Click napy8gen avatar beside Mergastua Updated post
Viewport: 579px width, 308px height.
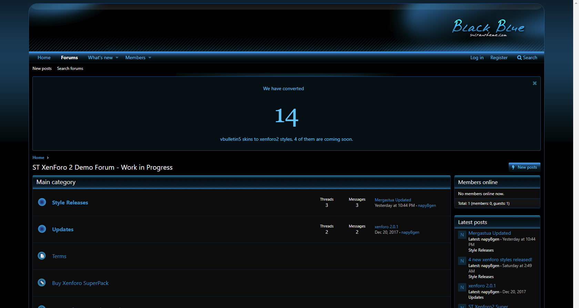[x=462, y=235]
